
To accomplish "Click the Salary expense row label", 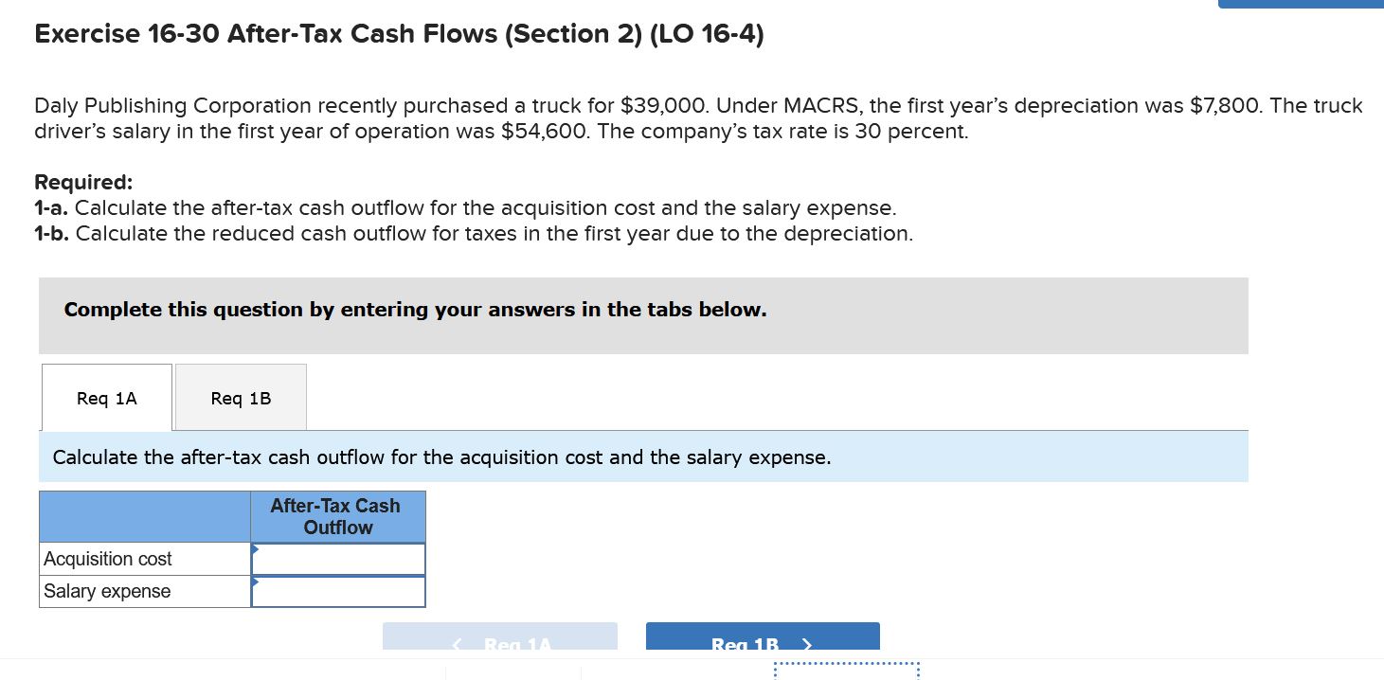I will coord(106,591).
